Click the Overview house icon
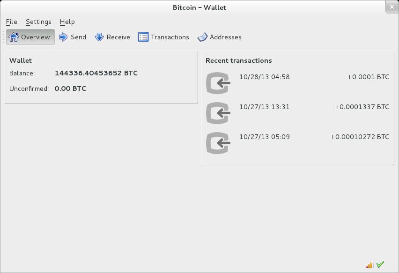Viewport: 399px width, 273px height. (14, 37)
